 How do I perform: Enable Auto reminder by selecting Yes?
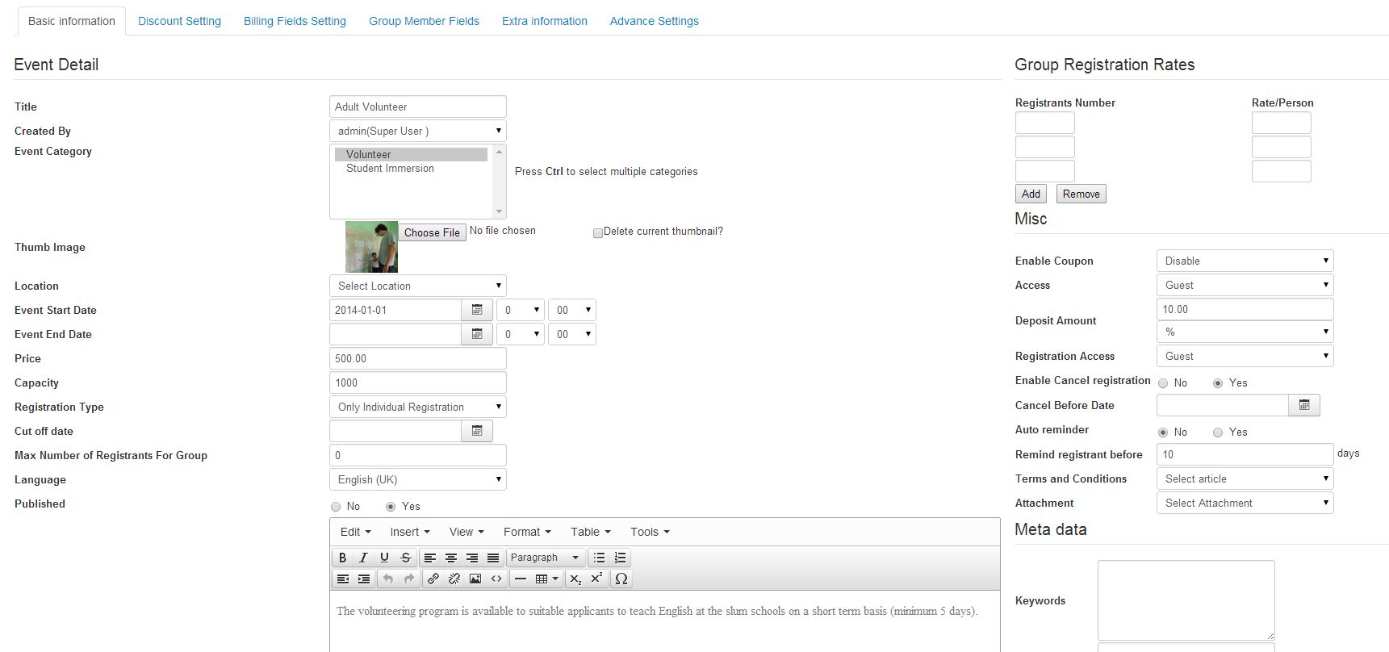click(1218, 433)
